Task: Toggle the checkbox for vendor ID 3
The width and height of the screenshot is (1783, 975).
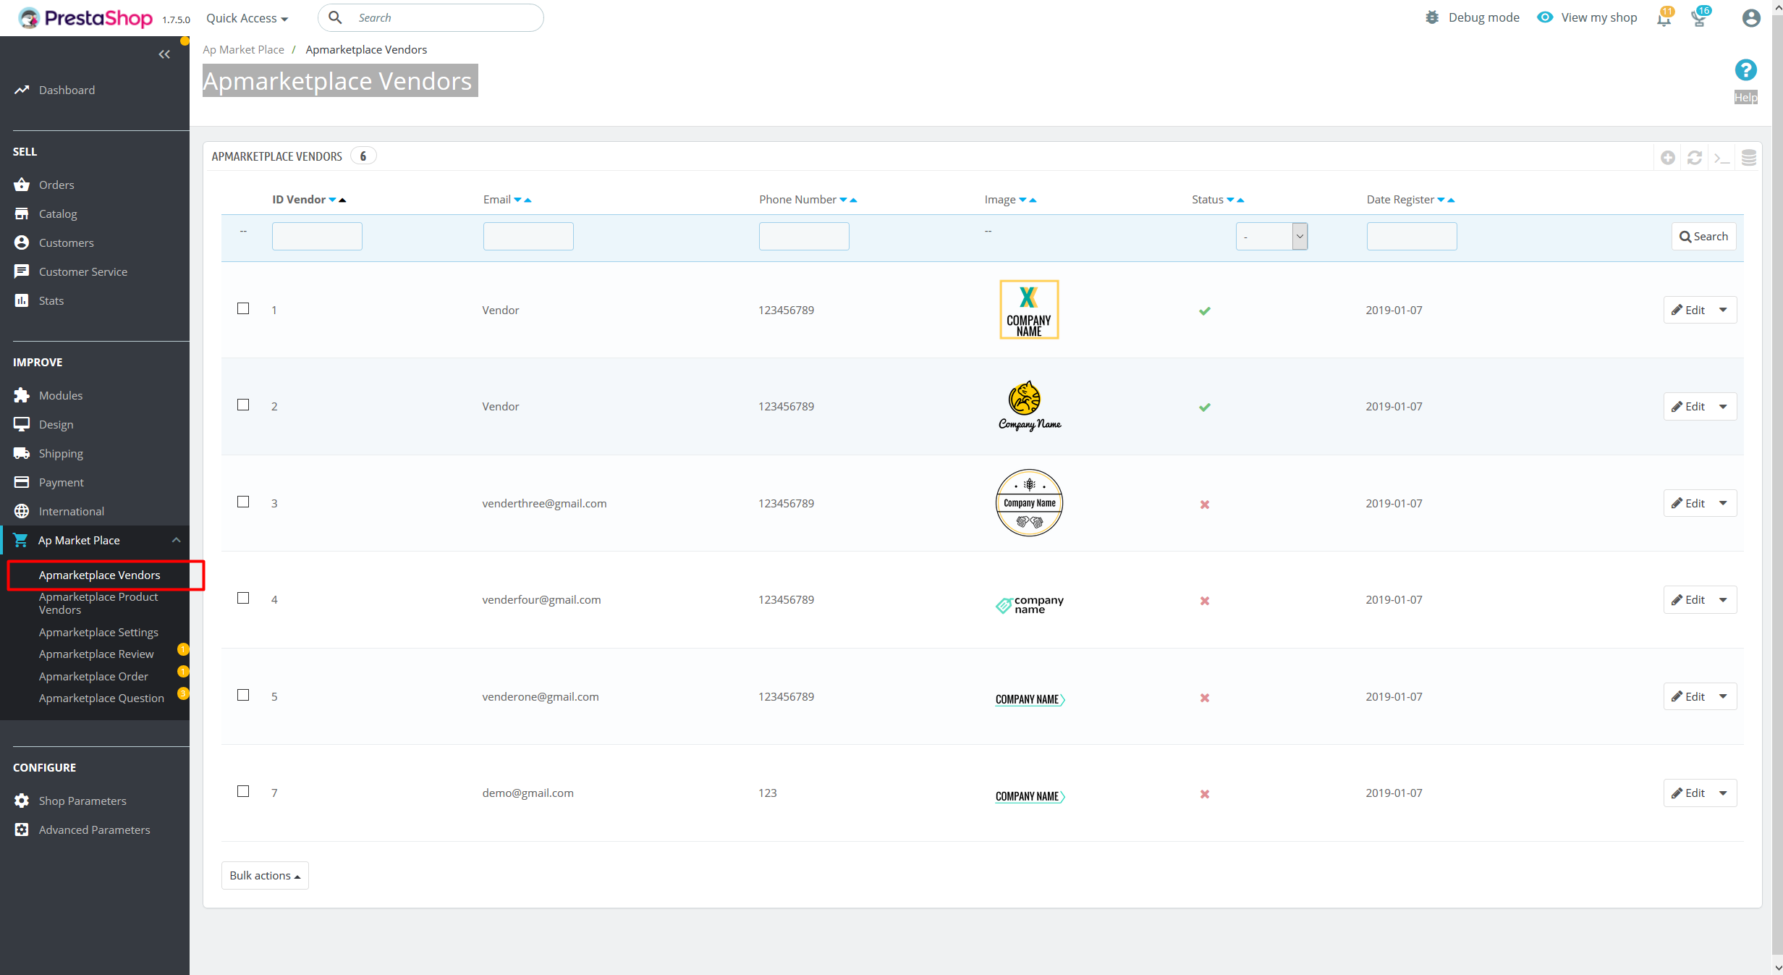Action: [244, 501]
